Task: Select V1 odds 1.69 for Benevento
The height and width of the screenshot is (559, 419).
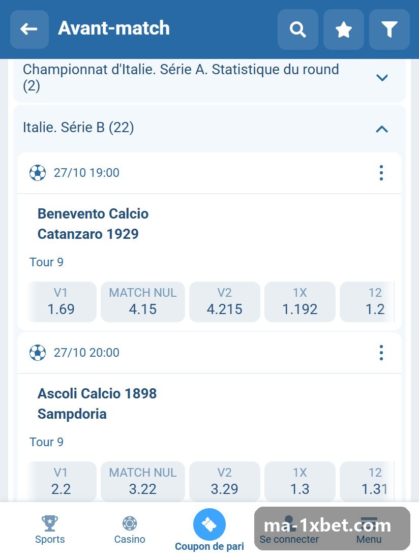Action: pyautogui.click(x=62, y=301)
